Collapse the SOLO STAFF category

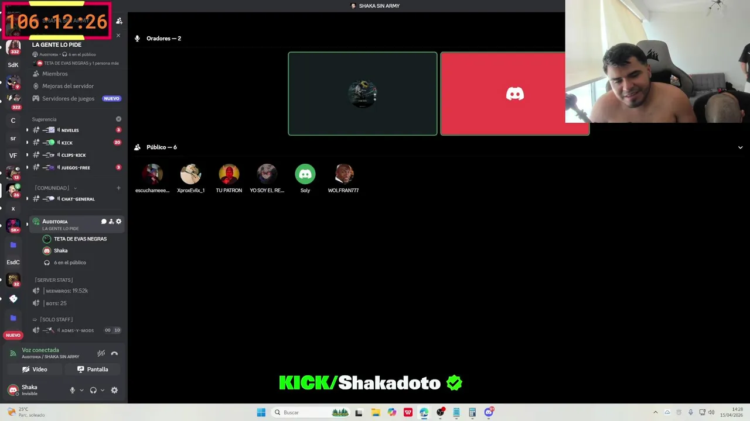53,319
